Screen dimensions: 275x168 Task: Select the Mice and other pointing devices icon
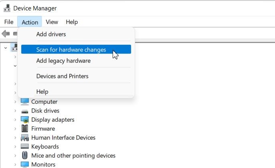coord(25,155)
